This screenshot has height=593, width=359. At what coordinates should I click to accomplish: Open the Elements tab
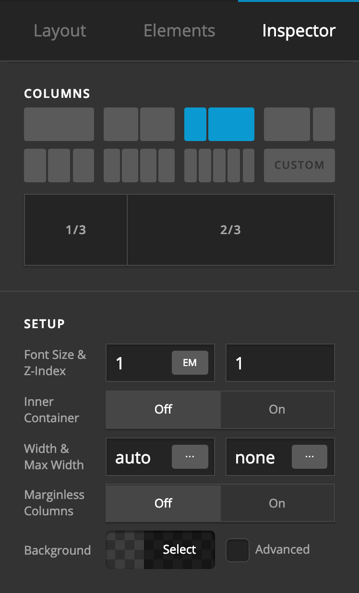(179, 31)
